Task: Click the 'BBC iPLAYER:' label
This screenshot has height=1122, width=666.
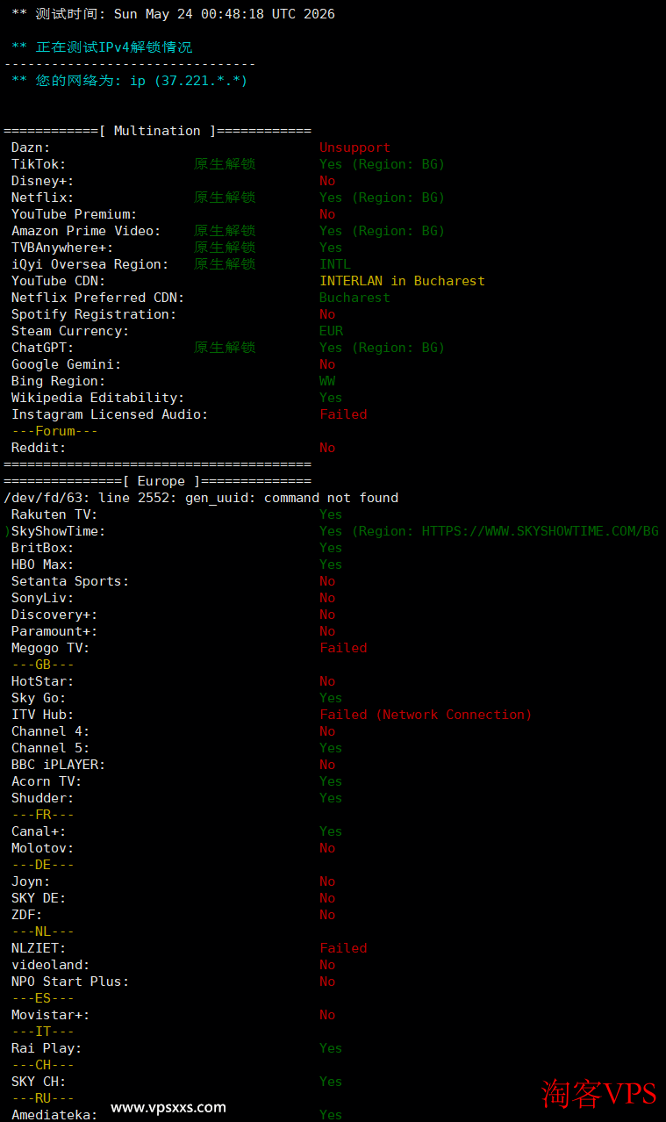Action: [x=58, y=765]
